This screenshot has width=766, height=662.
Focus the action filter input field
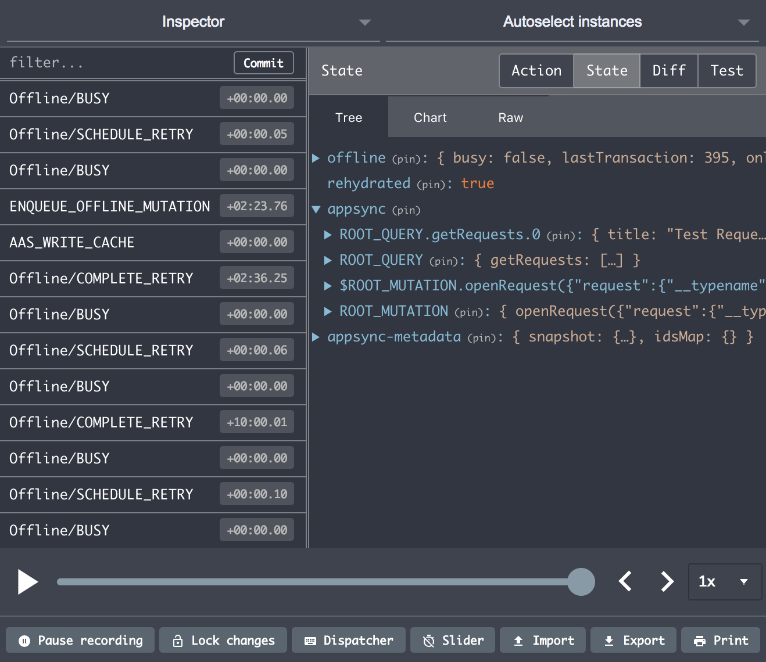116,63
